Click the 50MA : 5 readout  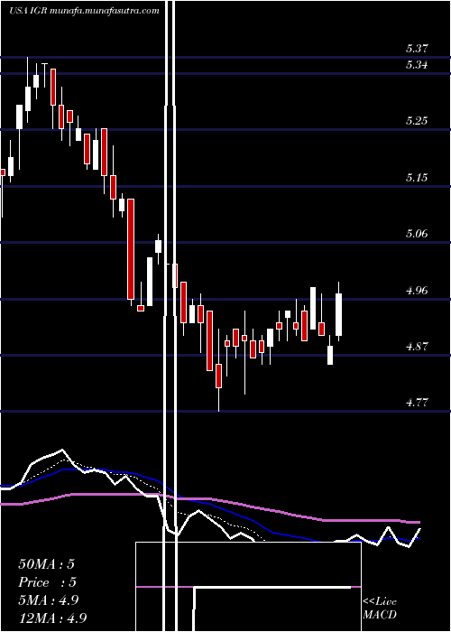46,564
